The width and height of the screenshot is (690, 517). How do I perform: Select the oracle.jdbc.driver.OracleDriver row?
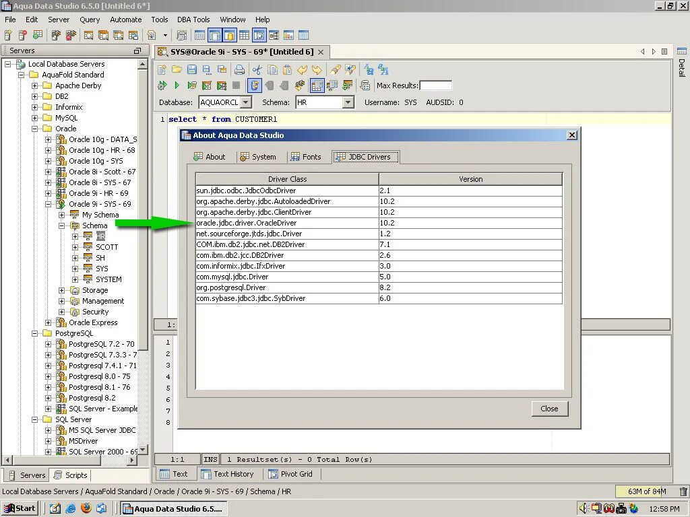(x=379, y=223)
